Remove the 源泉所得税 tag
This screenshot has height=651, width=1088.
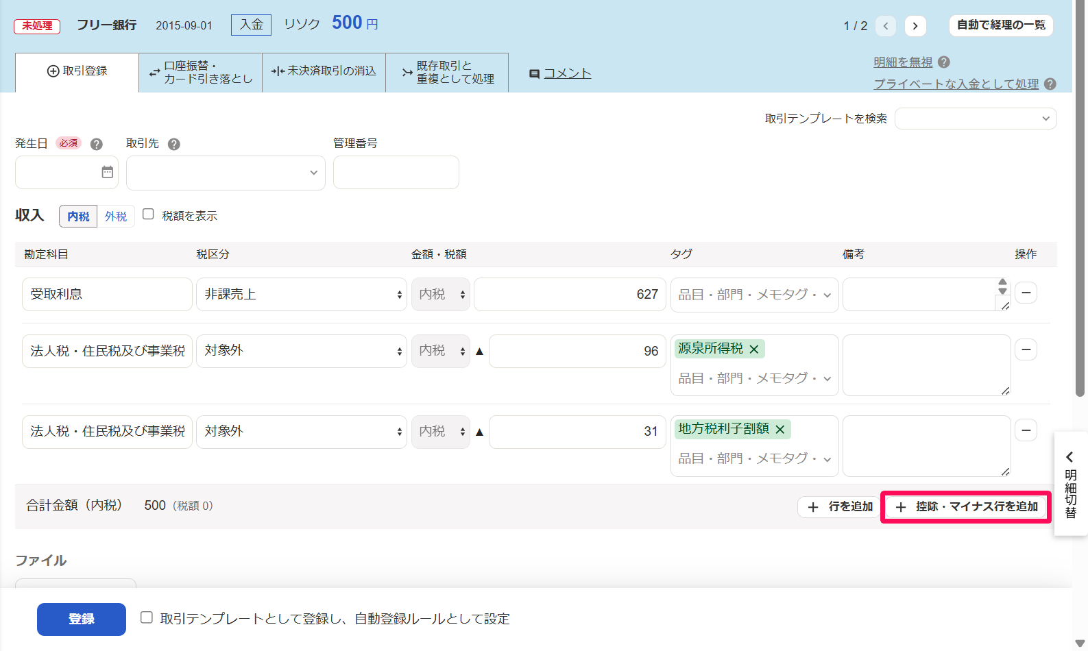pos(754,349)
